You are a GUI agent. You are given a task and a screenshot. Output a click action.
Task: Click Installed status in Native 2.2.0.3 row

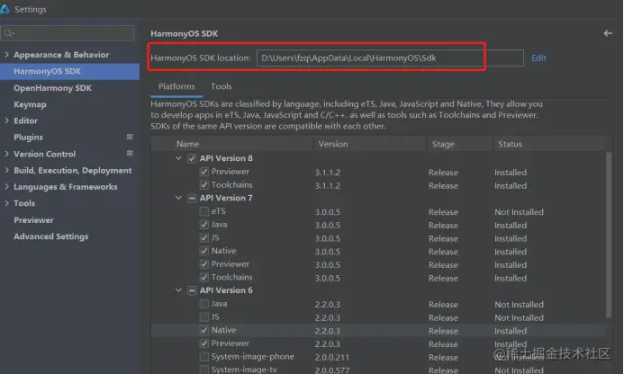click(x=511, y=331)
